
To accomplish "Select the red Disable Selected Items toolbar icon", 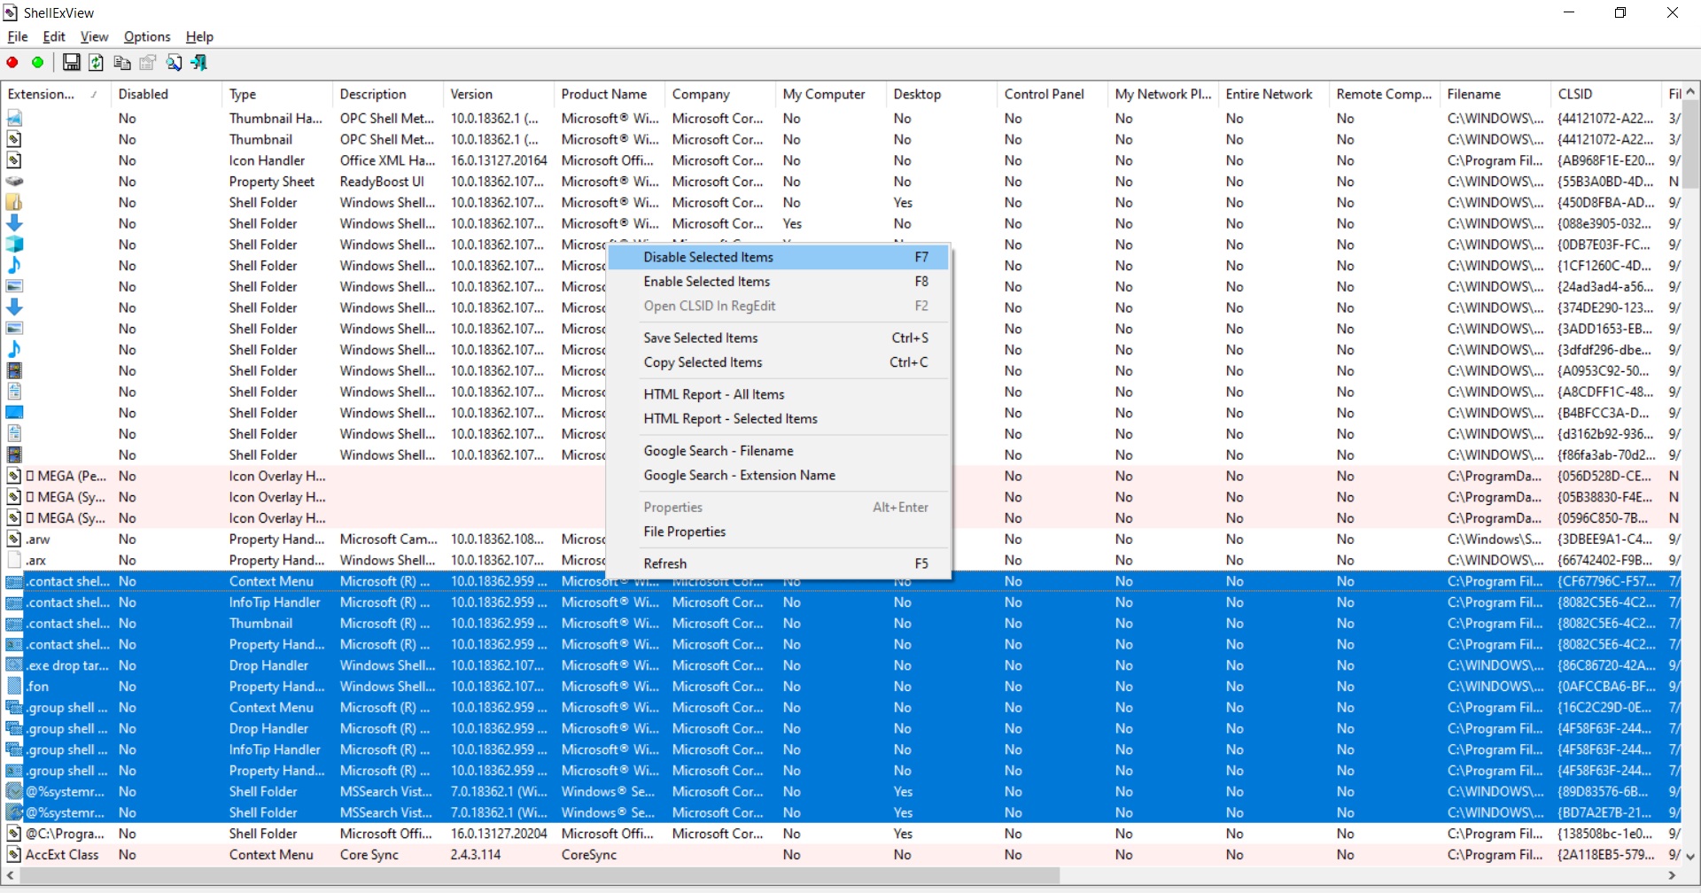I will (12, 62).
